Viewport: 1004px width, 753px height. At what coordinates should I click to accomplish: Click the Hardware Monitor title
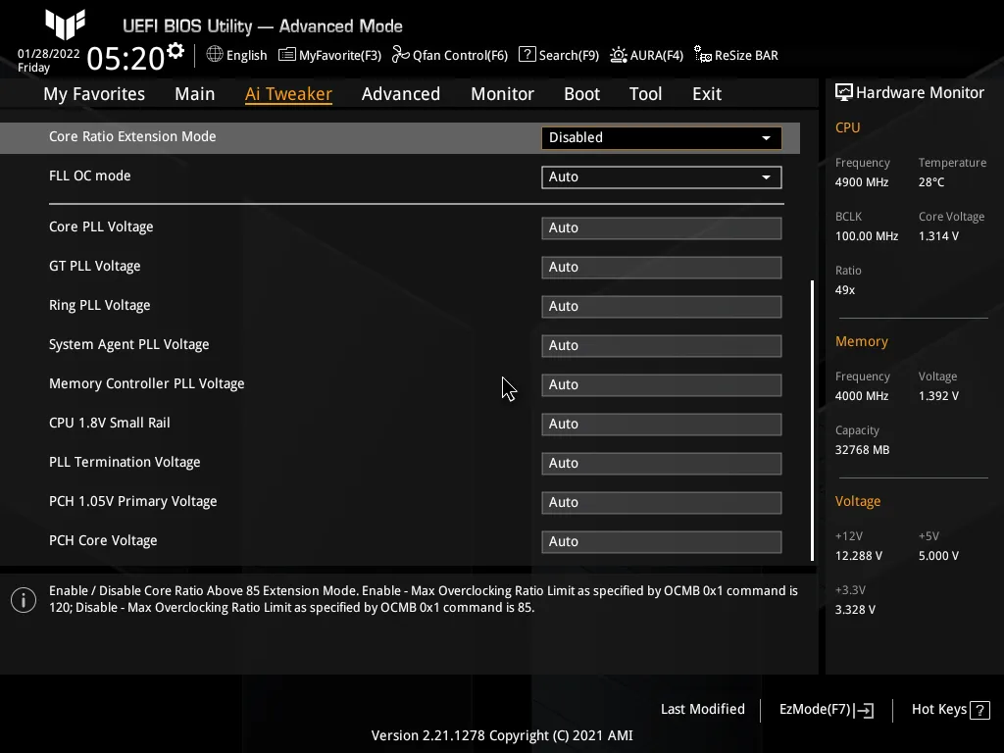click(920, 93)
